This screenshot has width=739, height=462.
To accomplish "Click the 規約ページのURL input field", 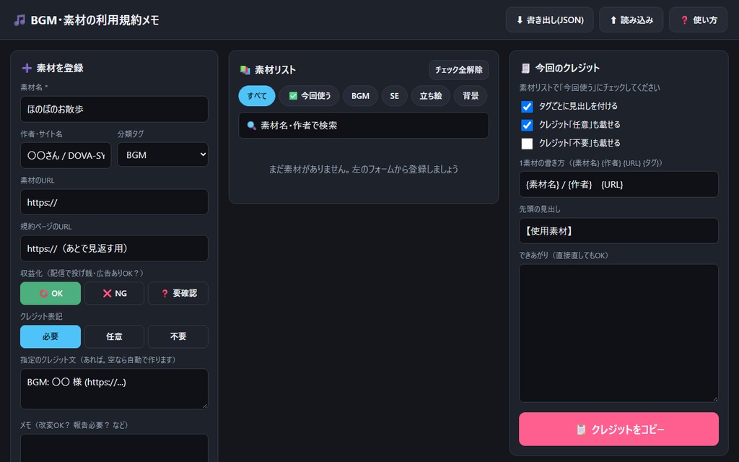I will pos(114,248).
